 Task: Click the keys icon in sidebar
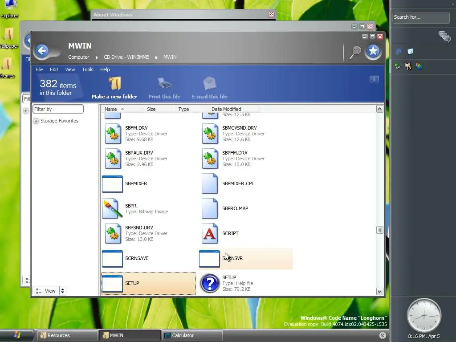point(408,66)
